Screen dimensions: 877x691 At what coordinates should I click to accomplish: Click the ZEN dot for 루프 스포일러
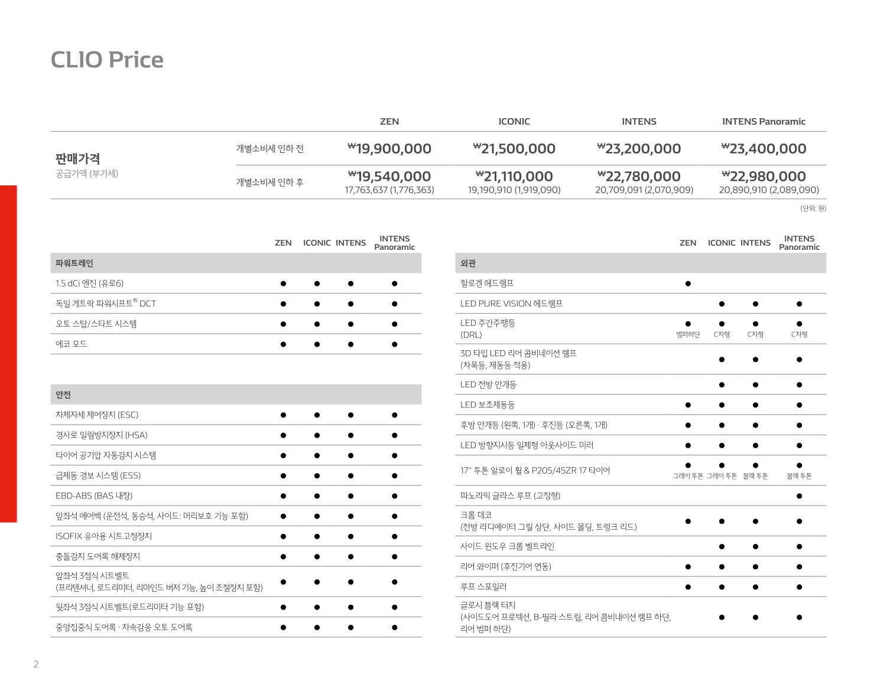[688, 587]
